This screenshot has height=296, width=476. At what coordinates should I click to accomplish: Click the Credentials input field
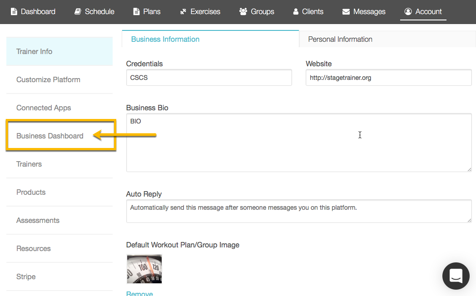pyautogui.click(x=209, y=78)
